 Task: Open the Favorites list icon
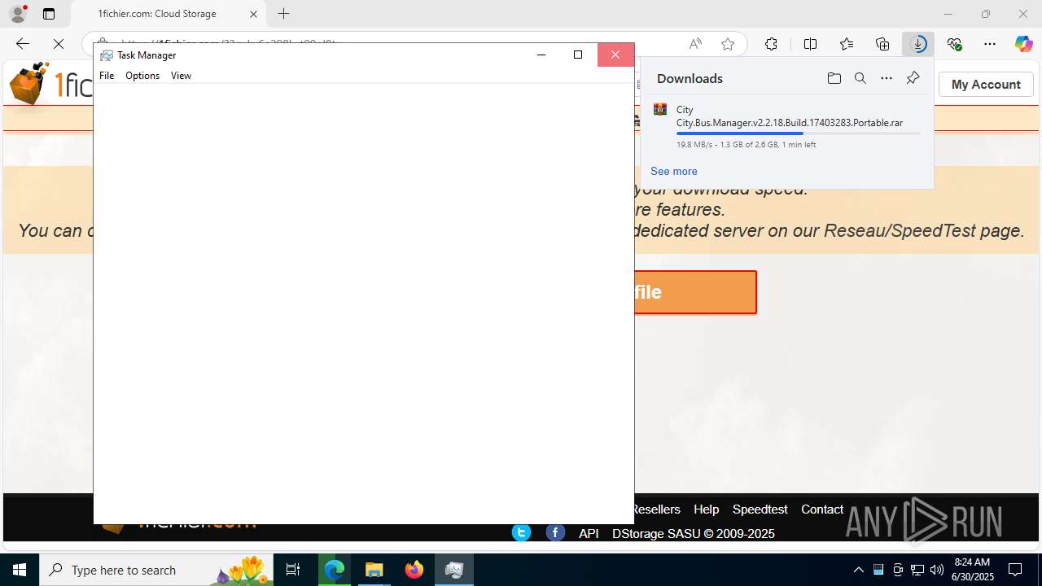[x=847, y=44]
